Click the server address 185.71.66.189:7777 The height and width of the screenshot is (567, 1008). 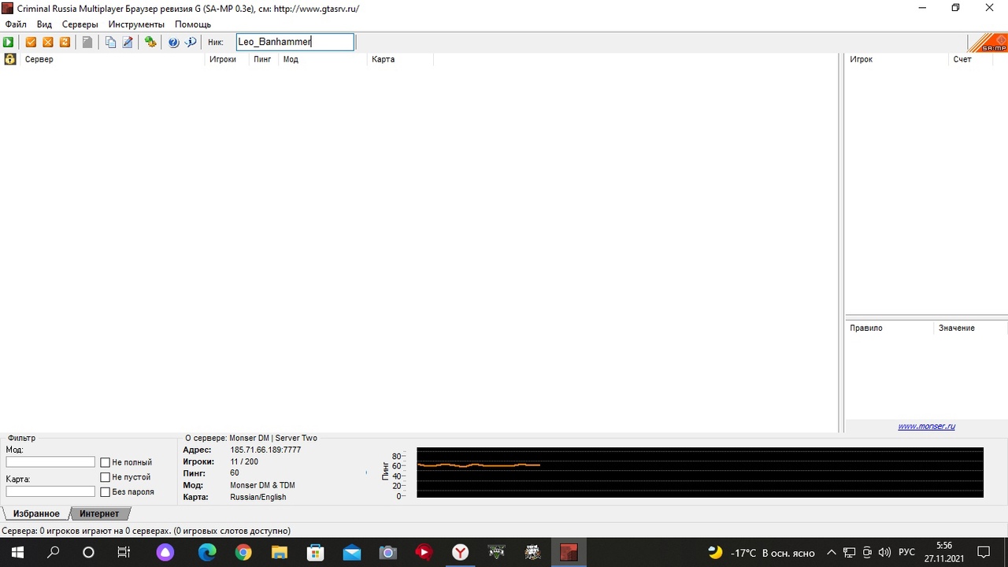coord(265,450)
